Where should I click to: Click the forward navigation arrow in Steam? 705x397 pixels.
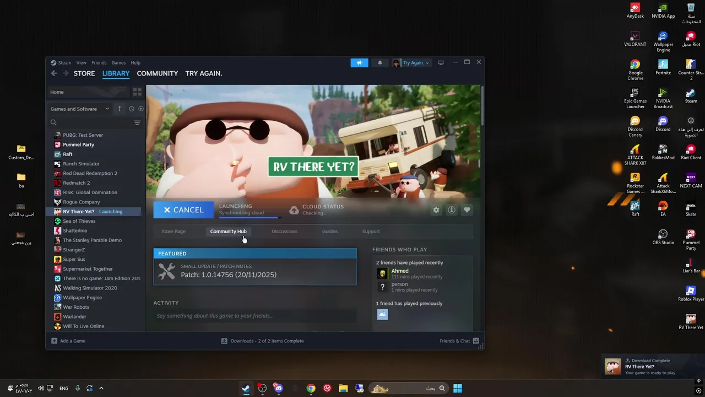[x=66, y=73]
